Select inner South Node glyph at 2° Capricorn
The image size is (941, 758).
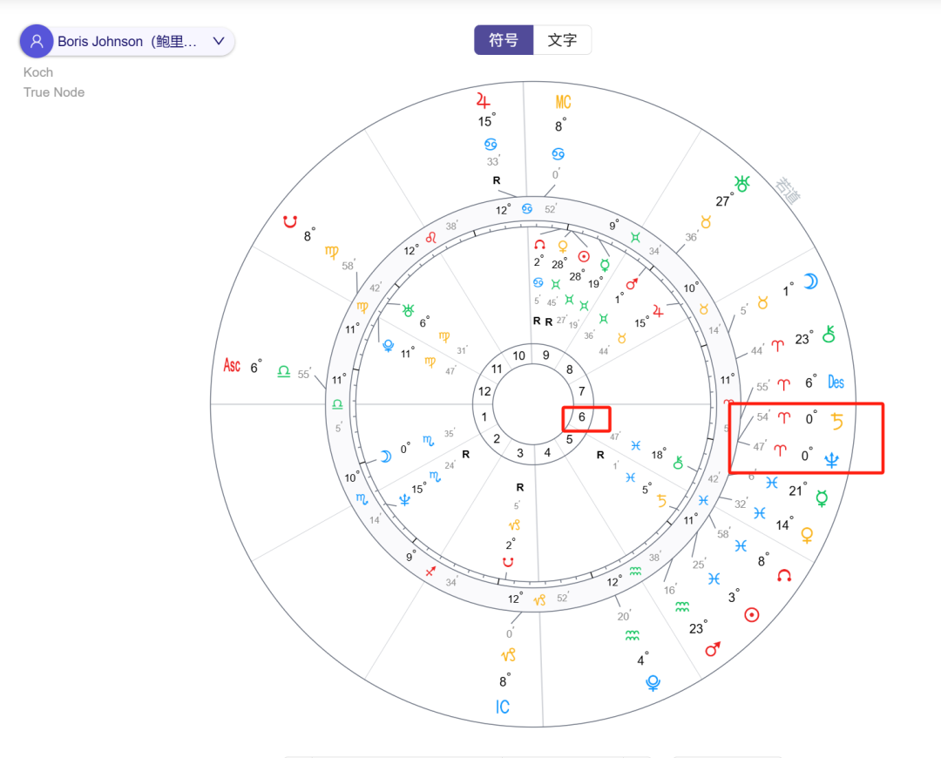tap(508, 562)
